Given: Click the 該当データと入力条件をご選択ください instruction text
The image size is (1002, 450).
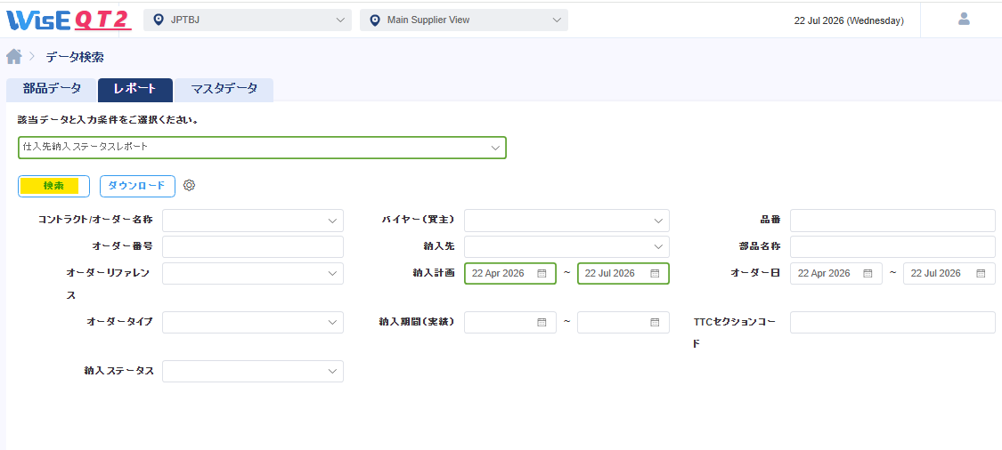Looking at the screenshot, I should tap(108, 120).
